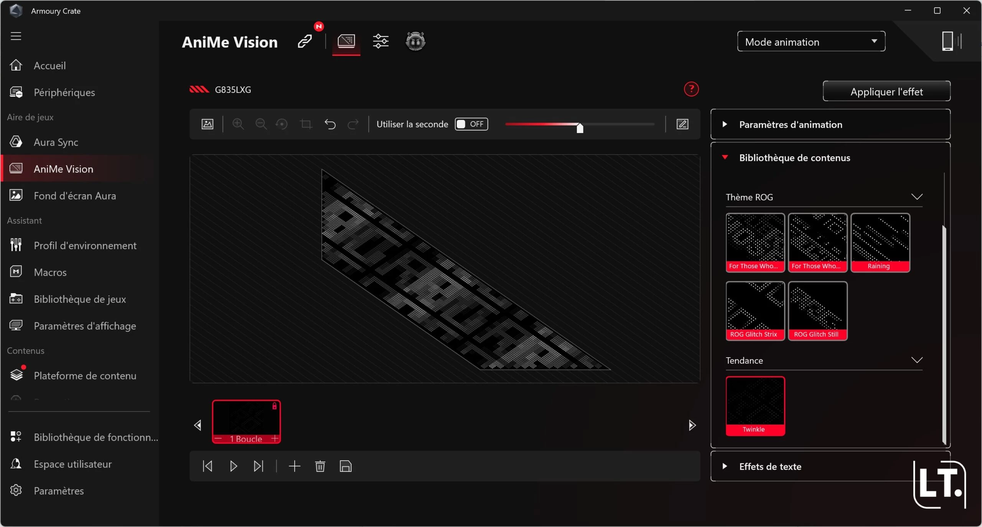The width and height of the screenshot is (982, 527).
Task: Open Périphériques in the sidebar
Action: [79, 92]
